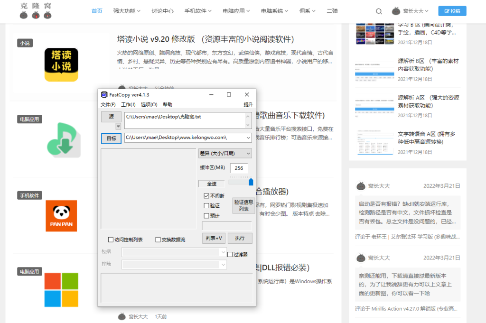This screenshot has height=323, width=486.
Task: Click the PAN PAN panda app icon
Action: [61, 216]
